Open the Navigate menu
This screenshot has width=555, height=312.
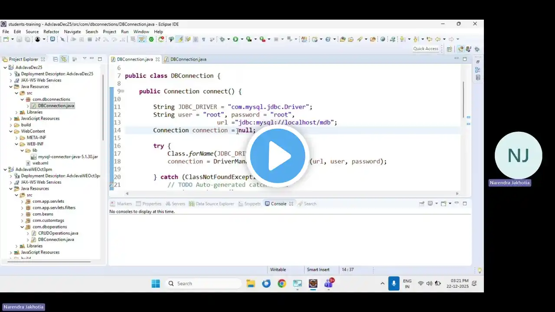[x=72, y=32]
